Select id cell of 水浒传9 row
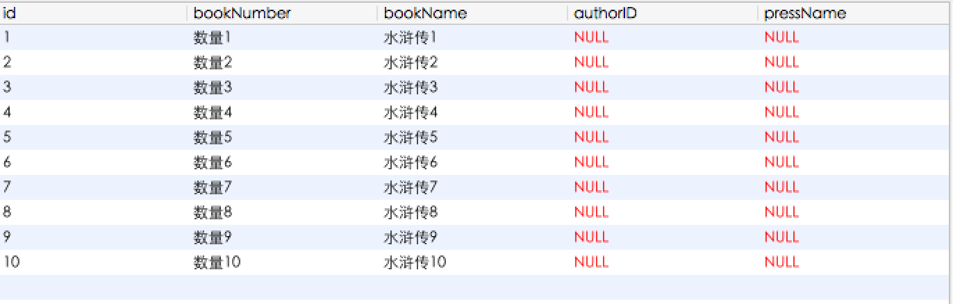Image resolution: width=953 pixels, height=304 pixels. point(94,237)
